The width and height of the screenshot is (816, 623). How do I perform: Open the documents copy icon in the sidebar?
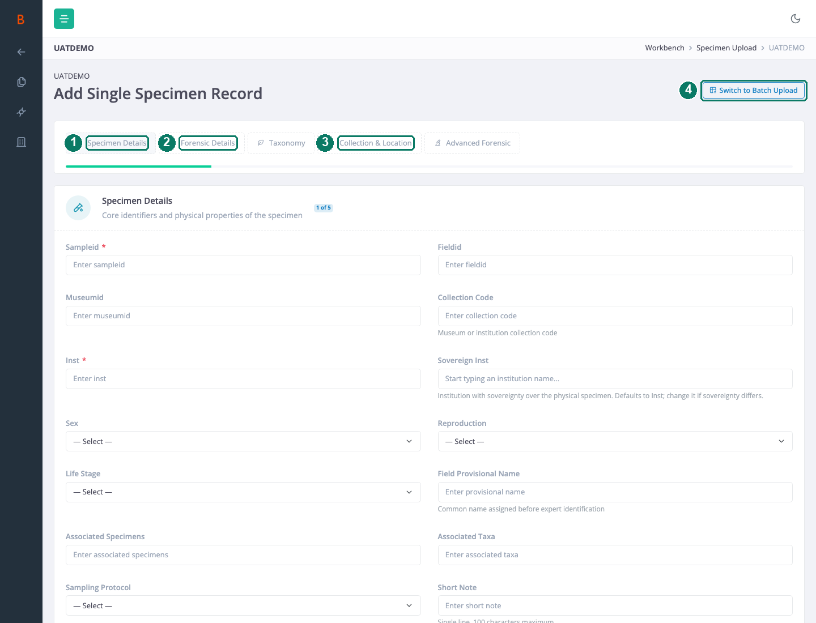click(21, 82)
